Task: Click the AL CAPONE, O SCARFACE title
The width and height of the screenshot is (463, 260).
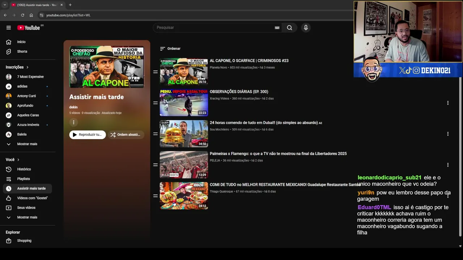Action: pyautogui.click(x=249, y=61)
